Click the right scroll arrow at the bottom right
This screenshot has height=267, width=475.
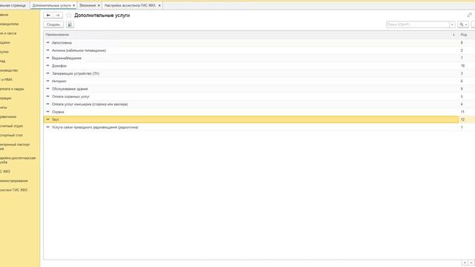(x=471, y=263)
